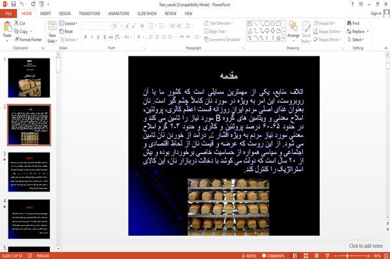The height and width of the screenshot is (259, 390).
Task: Click the Reset slide button
Action: [66, 31]
